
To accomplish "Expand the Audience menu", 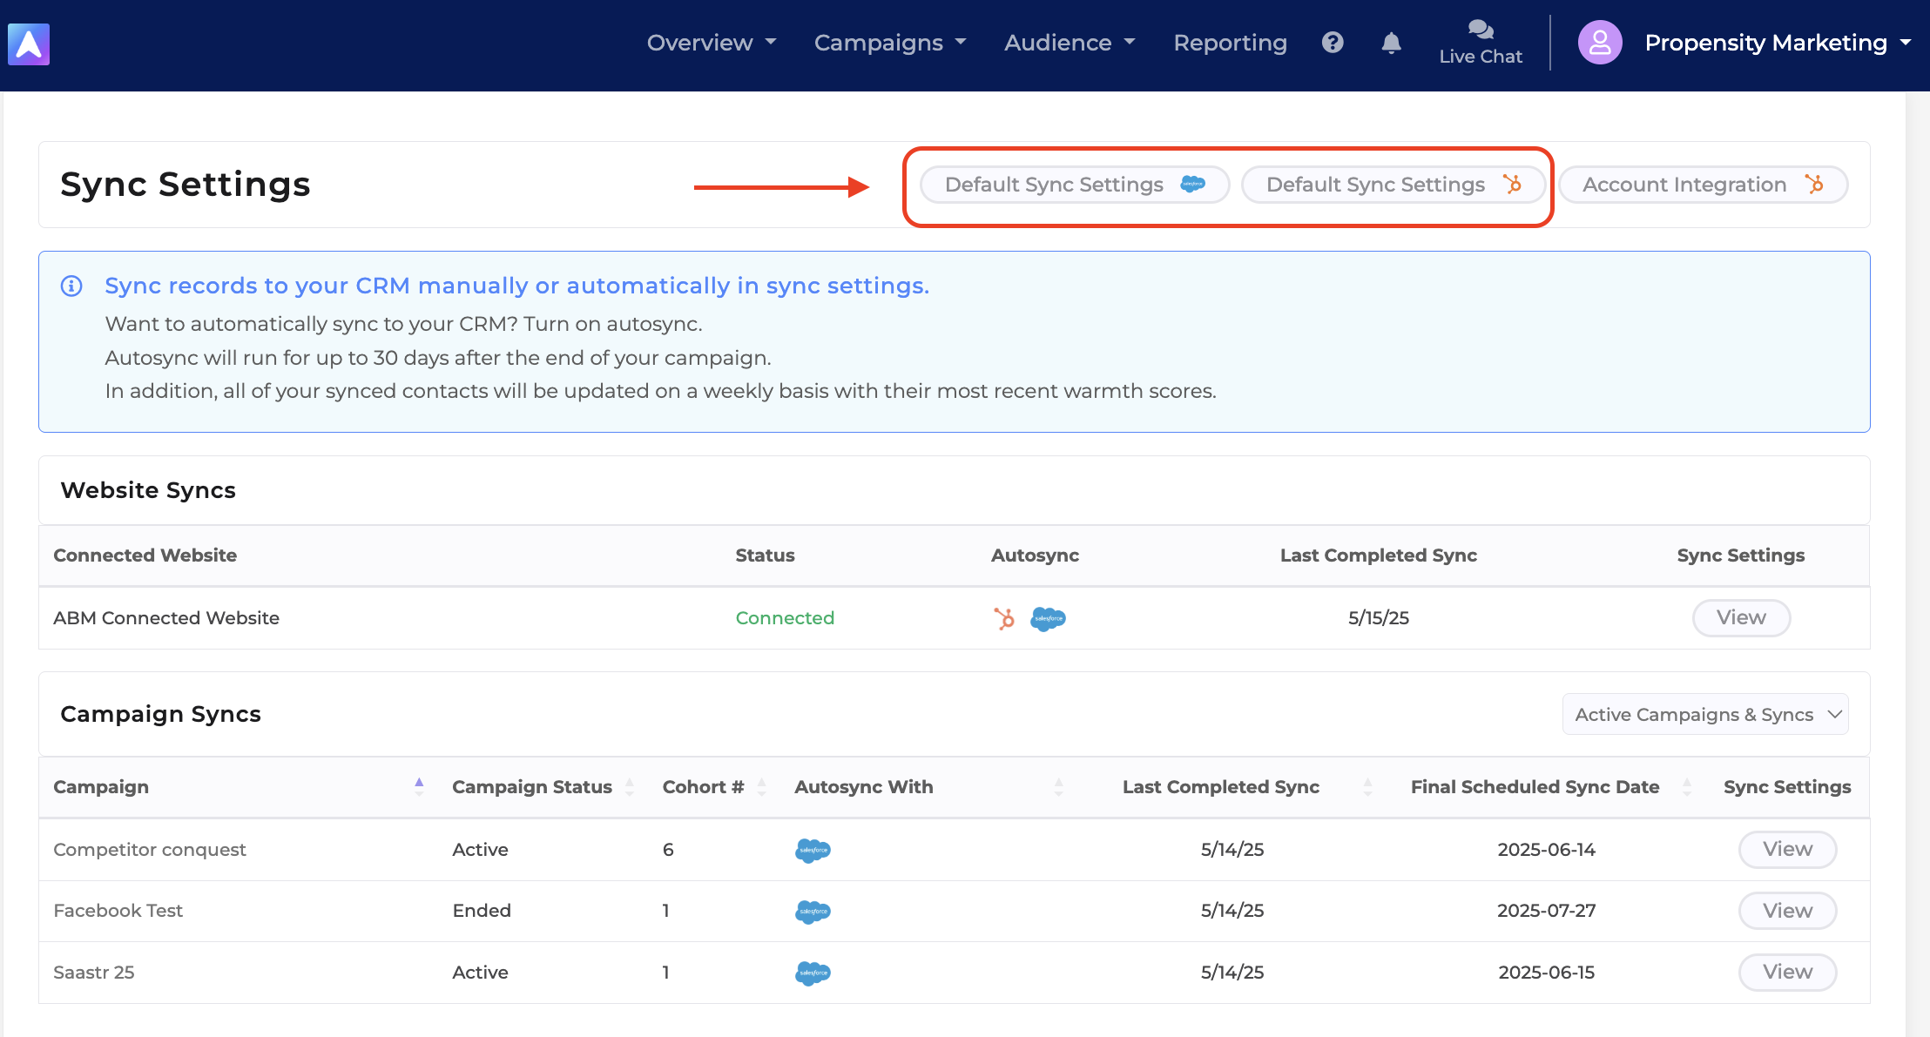I will [1070, 43].
